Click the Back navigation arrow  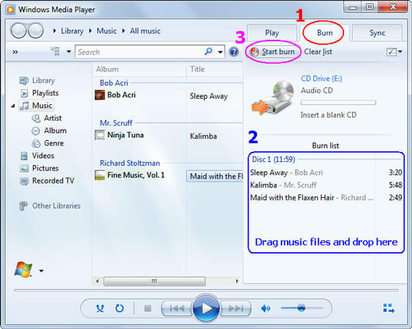(19, 31)
